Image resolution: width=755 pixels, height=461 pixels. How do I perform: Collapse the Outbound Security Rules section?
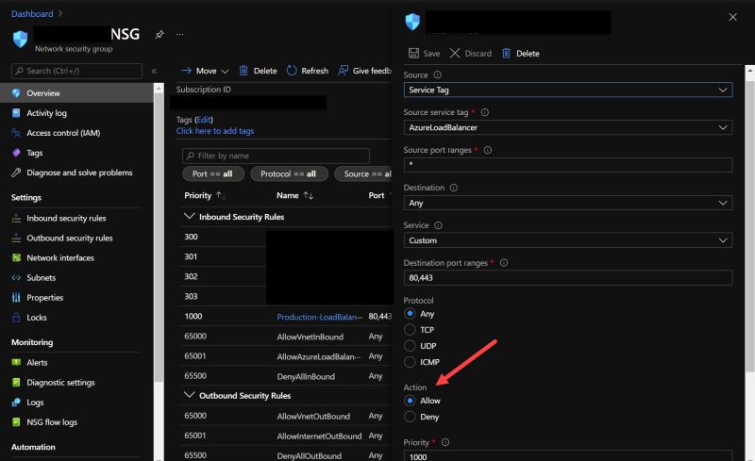coord(190,395)
